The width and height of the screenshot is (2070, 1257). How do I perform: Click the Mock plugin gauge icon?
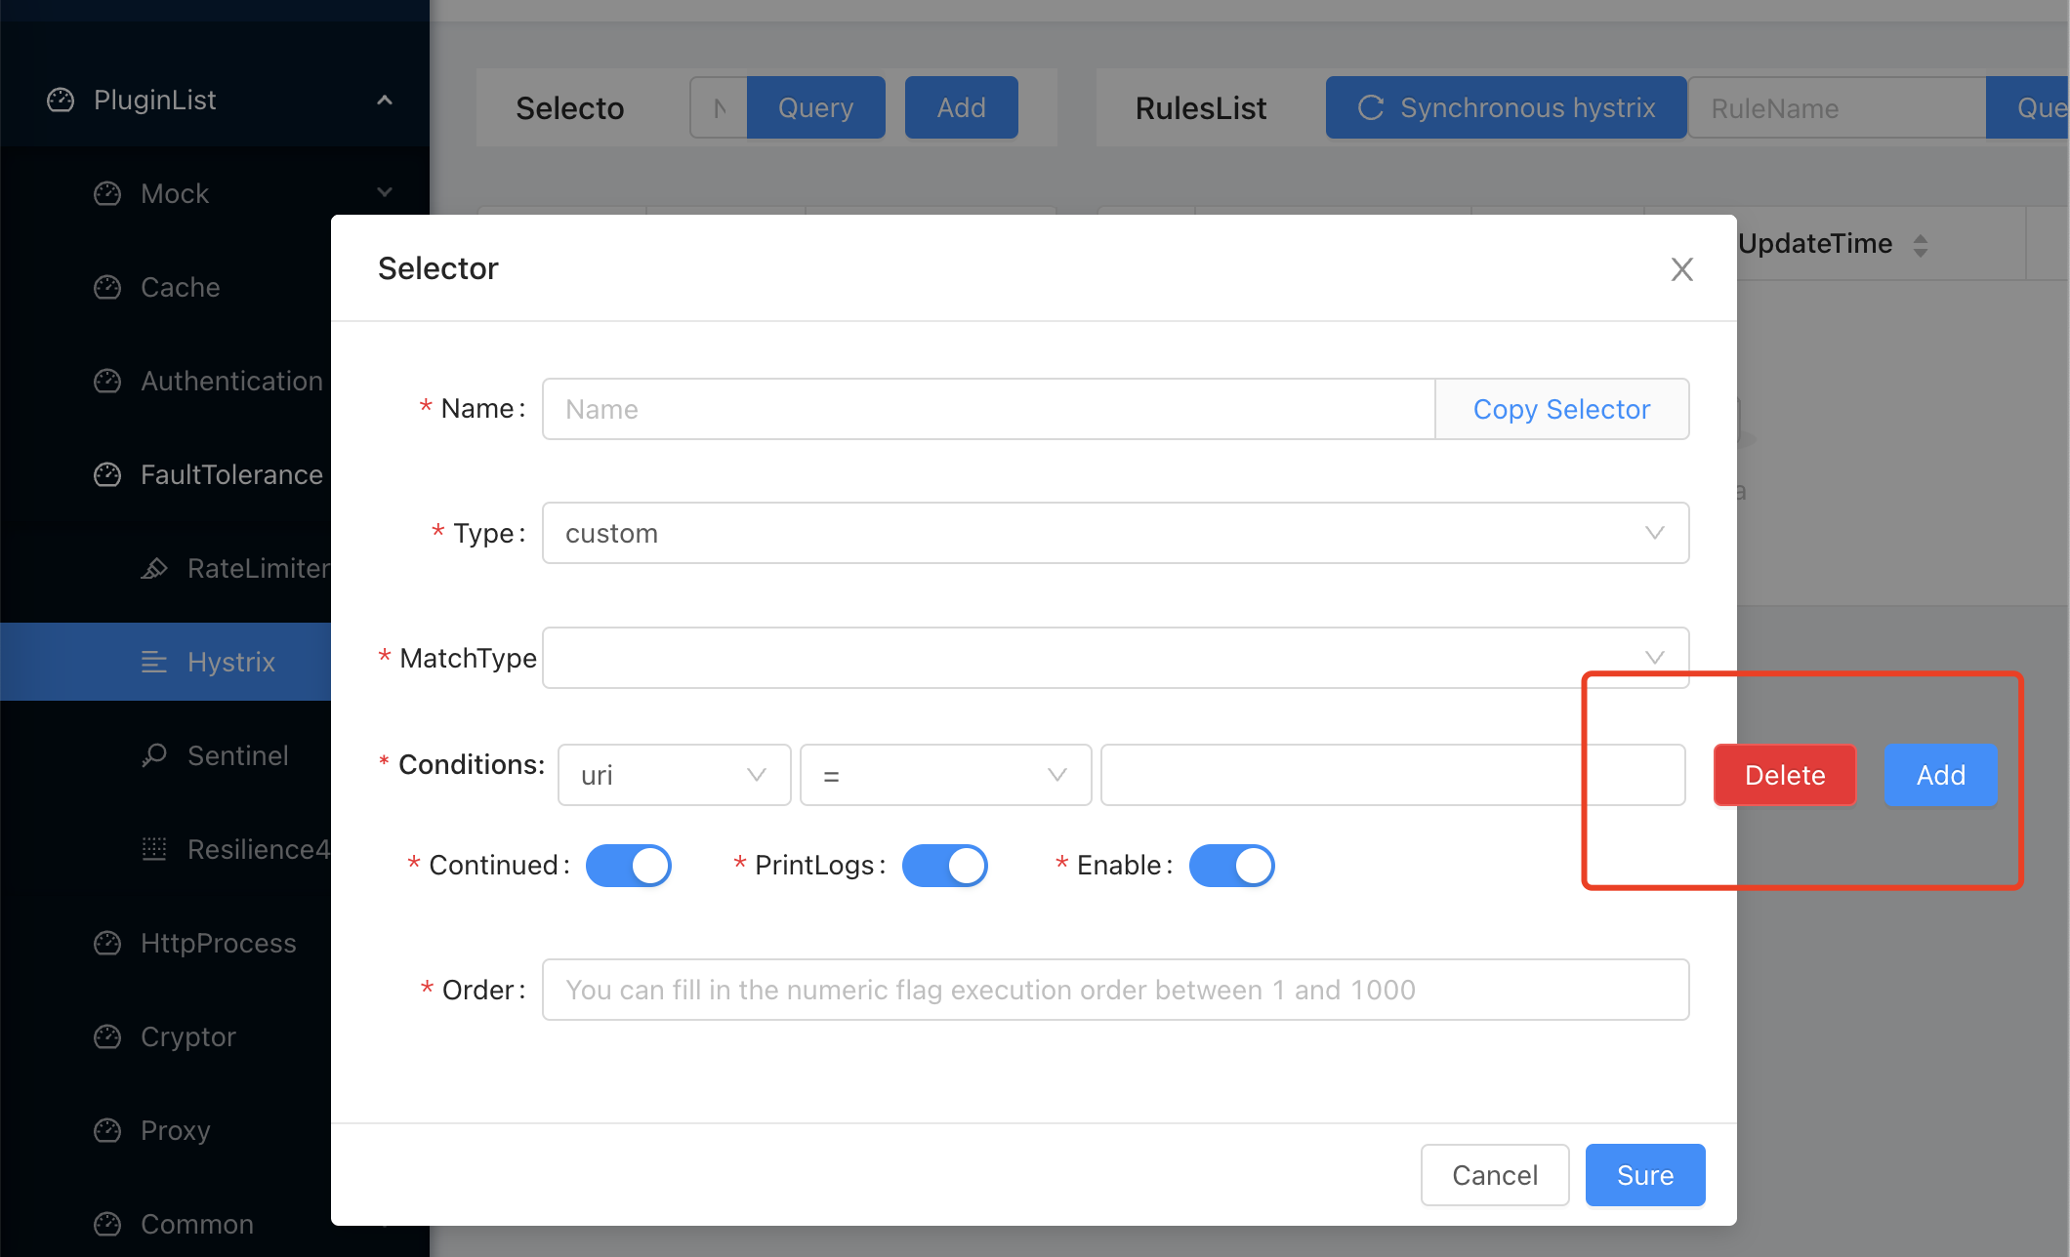105,193
